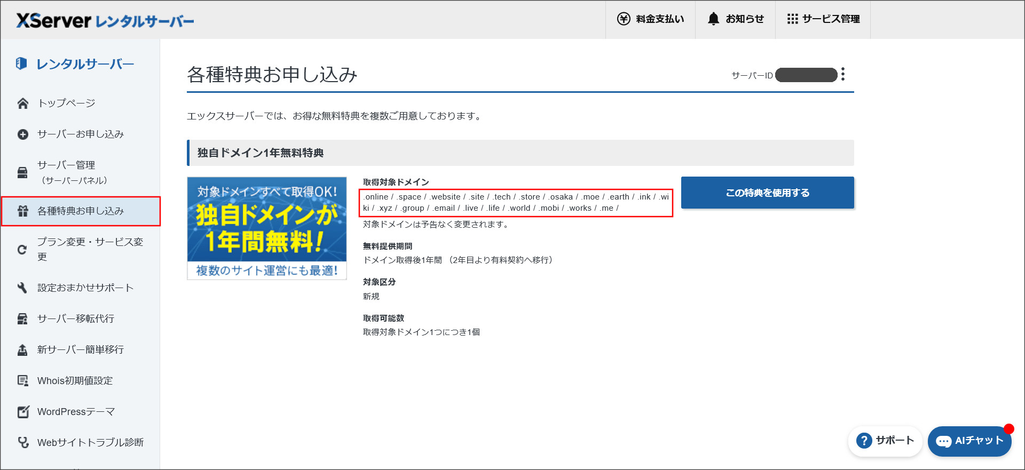Open 料金支払い in the header

[650, 19]
